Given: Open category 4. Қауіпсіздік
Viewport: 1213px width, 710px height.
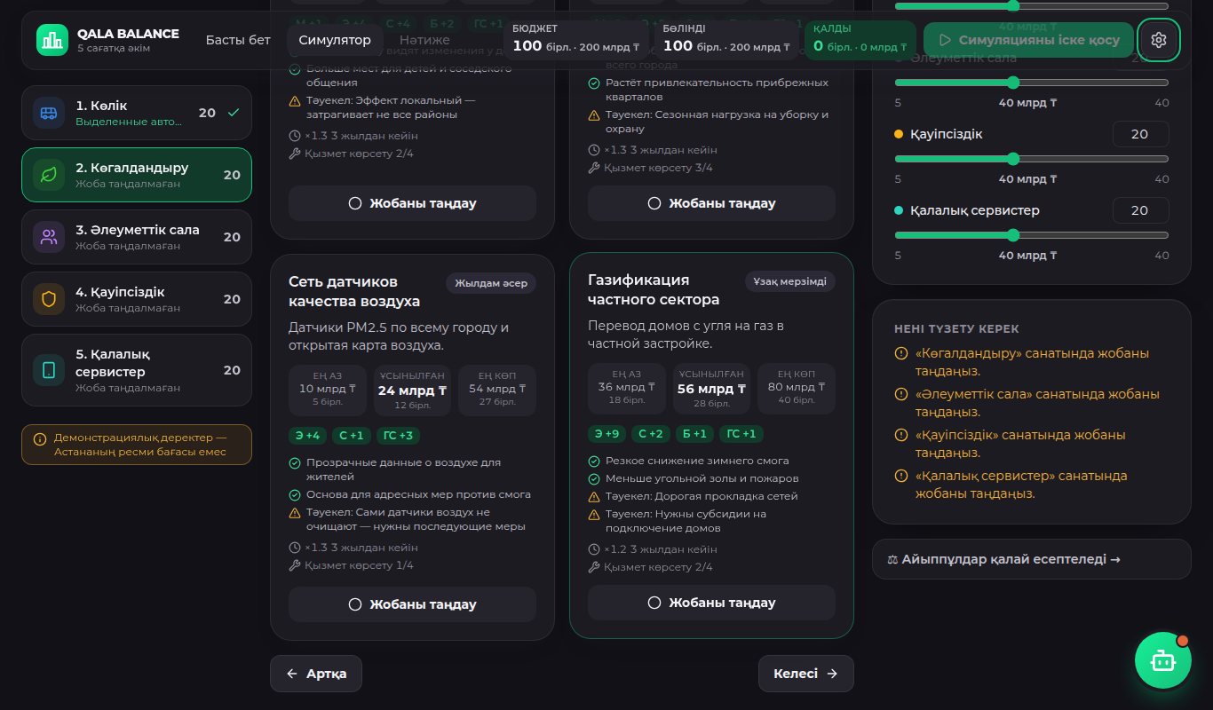Looking at the screenshot, I should (x=137, y=299).
